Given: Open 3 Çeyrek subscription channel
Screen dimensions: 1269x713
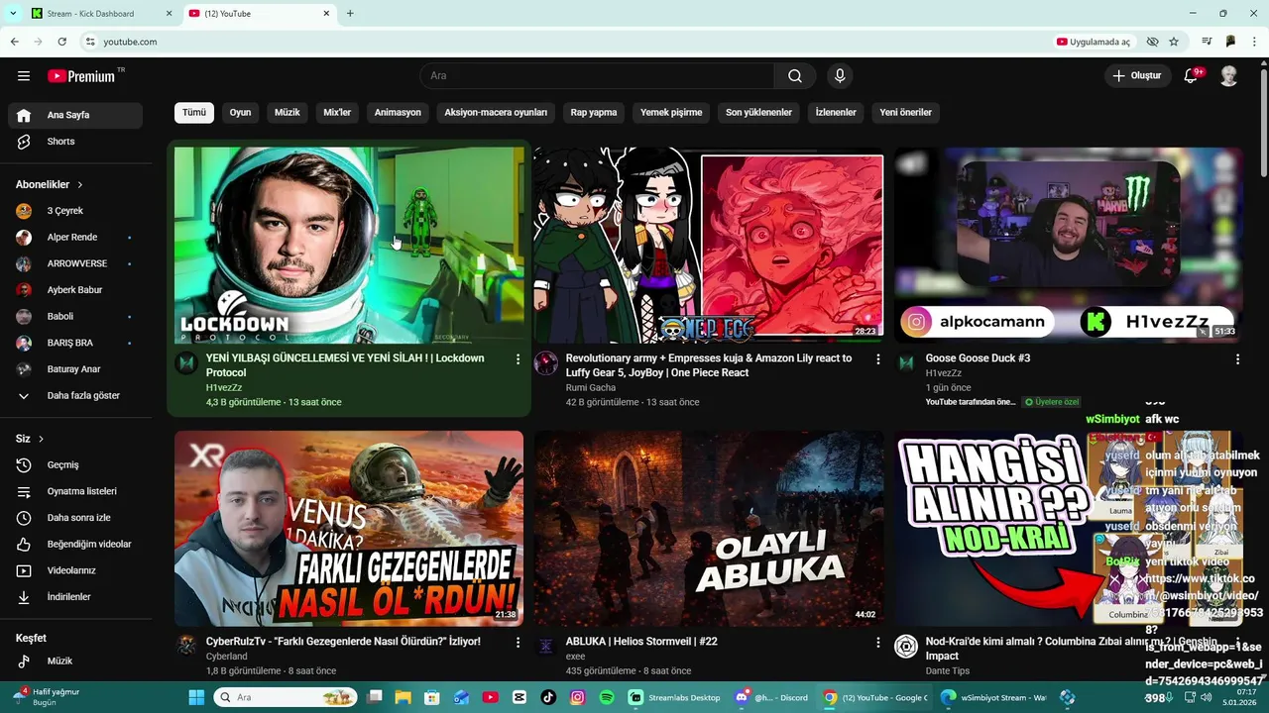Looking at the screenshot, I should (x=75, y=211).
